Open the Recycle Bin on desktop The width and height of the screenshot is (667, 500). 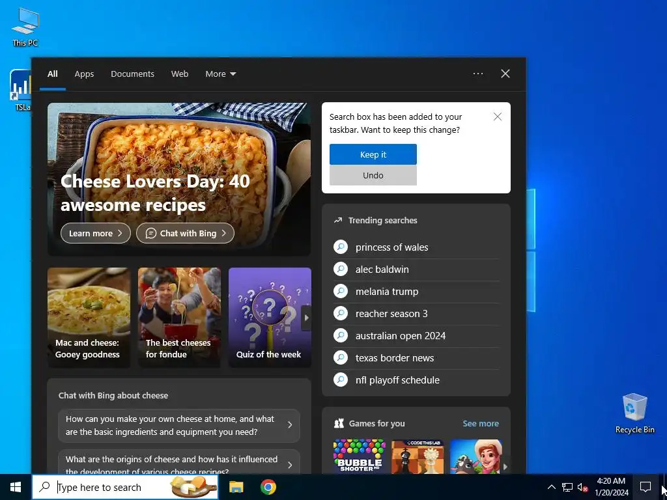click(x=634, y=413)
